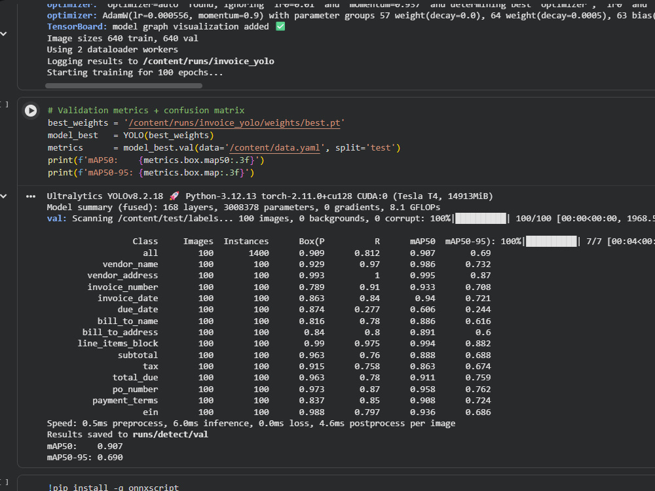Click the '/content/runs/invoice_yolo' logging path text

(208, 61)
